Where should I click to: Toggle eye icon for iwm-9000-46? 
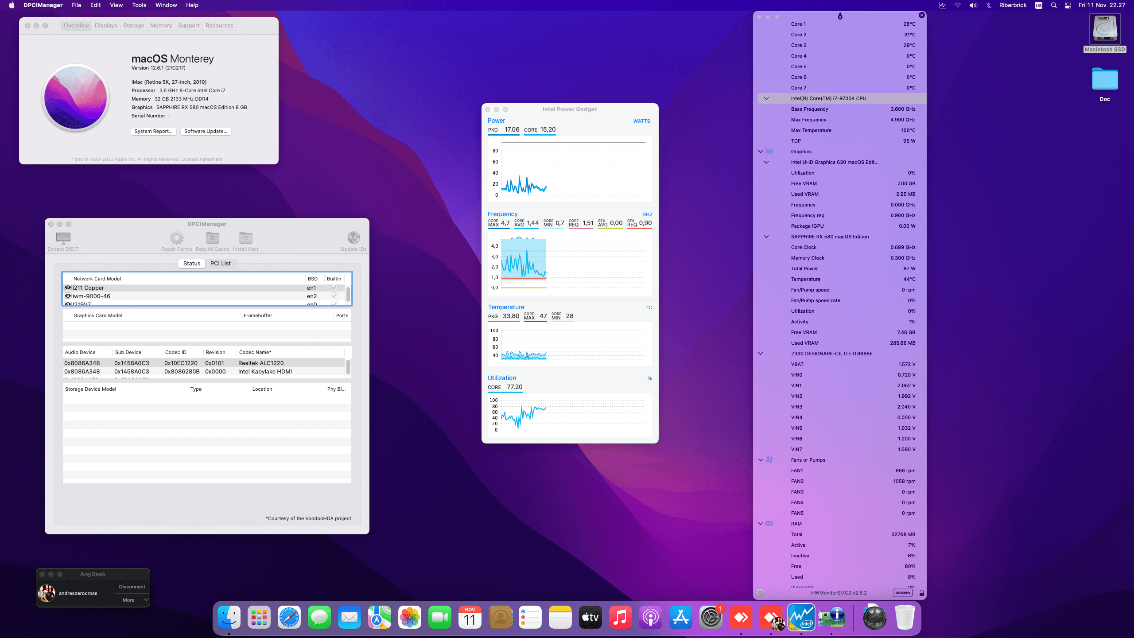click(x=68, y=296)
